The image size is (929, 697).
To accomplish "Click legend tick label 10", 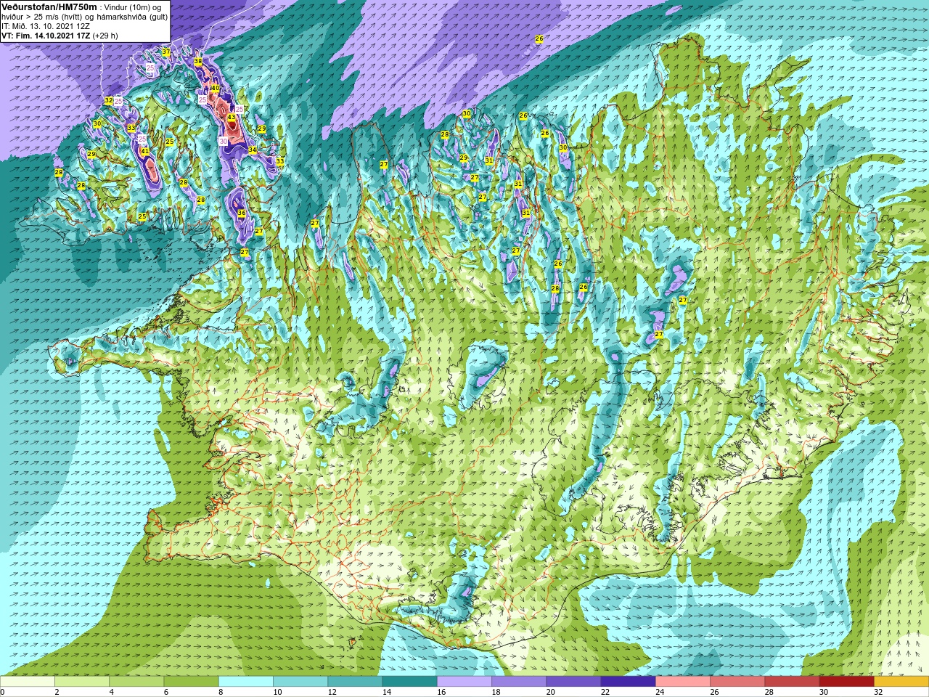I will click(278, 692).
